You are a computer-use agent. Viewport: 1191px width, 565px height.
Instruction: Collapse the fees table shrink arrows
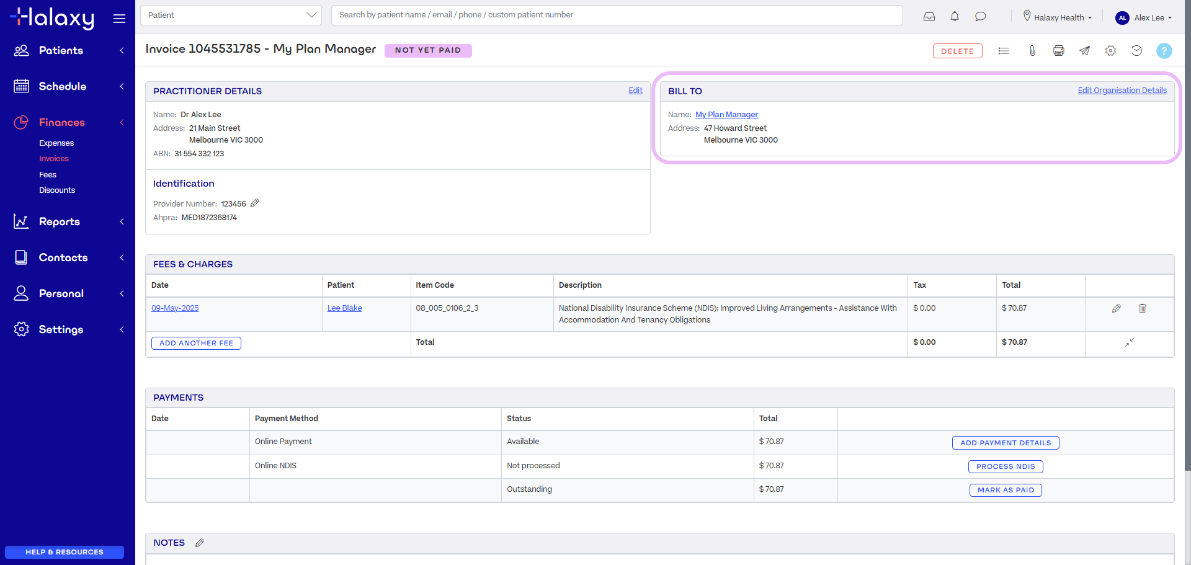click(1129, 342)
